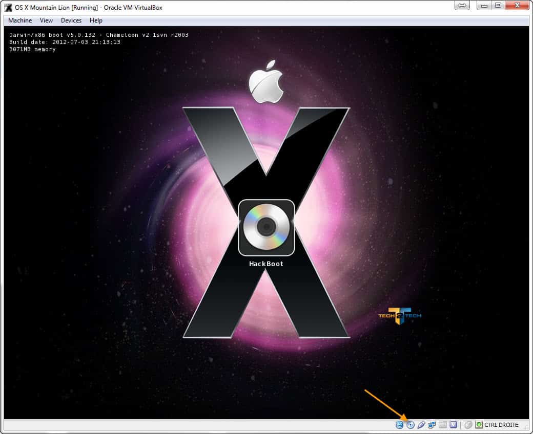Click the USB devices status icon
This screenshot has height=434, width=533.
pos(421,424)
